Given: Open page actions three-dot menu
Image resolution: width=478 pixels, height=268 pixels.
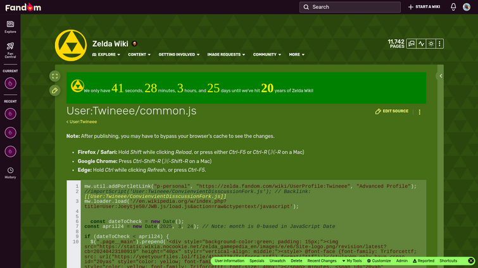Looking at the screenshot, I should (420, 112).
